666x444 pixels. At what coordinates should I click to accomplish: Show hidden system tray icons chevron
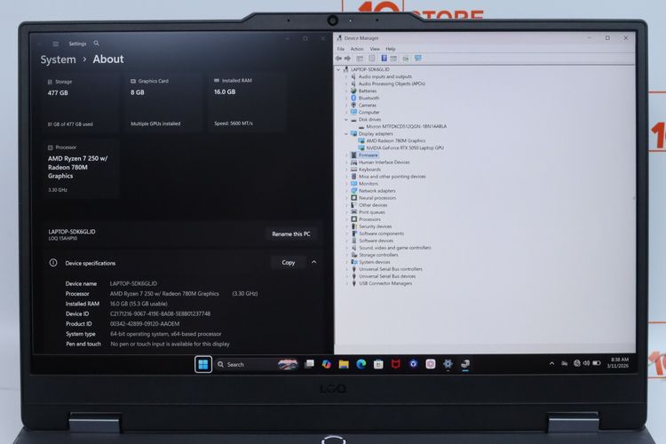coord(551,363)
